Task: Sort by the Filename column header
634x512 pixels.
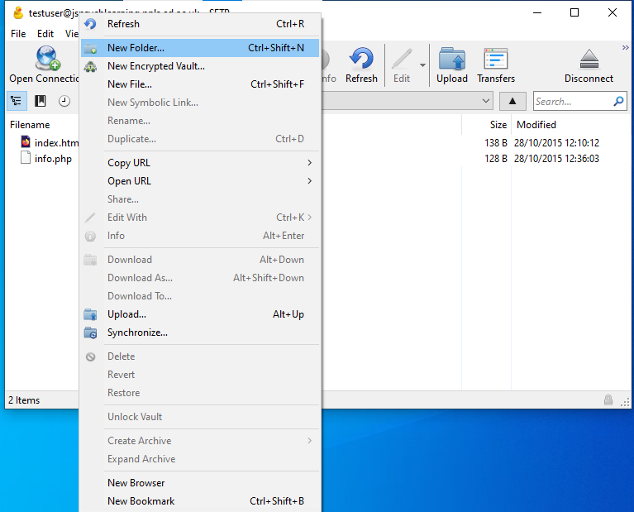Action: [30, 125]
